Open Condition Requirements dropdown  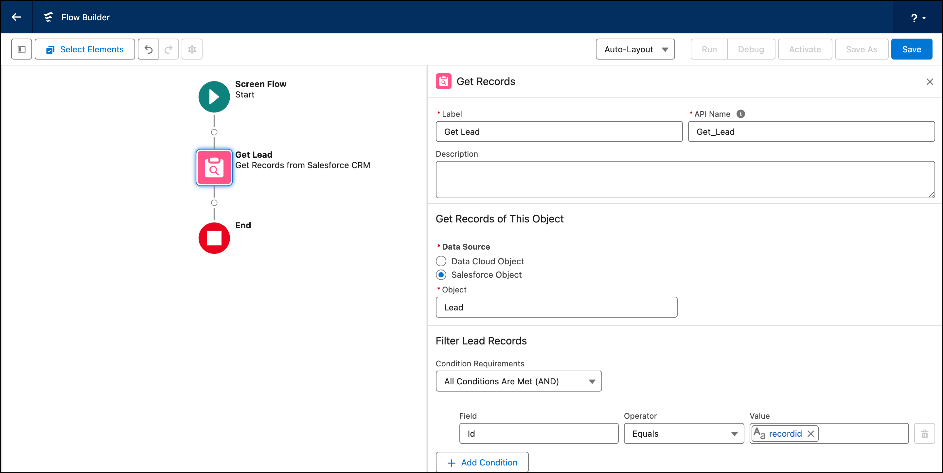(x=518, y=381)
